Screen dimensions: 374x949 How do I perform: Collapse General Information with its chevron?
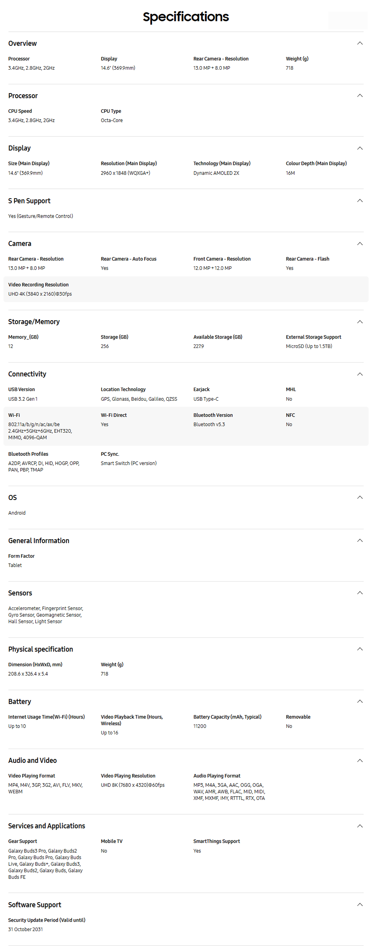coord(360,541)
